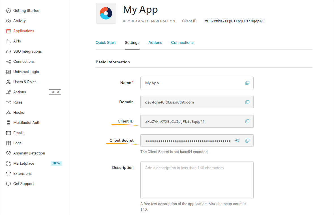Copy the Client ID field value
Image resolution: width=334 pixels, height=215 pixels.
coord(247,121)
